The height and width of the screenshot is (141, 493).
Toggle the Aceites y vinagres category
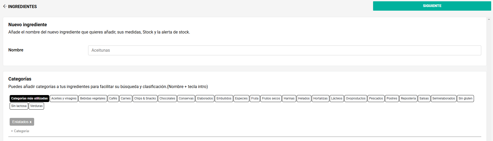click(64, 98)
